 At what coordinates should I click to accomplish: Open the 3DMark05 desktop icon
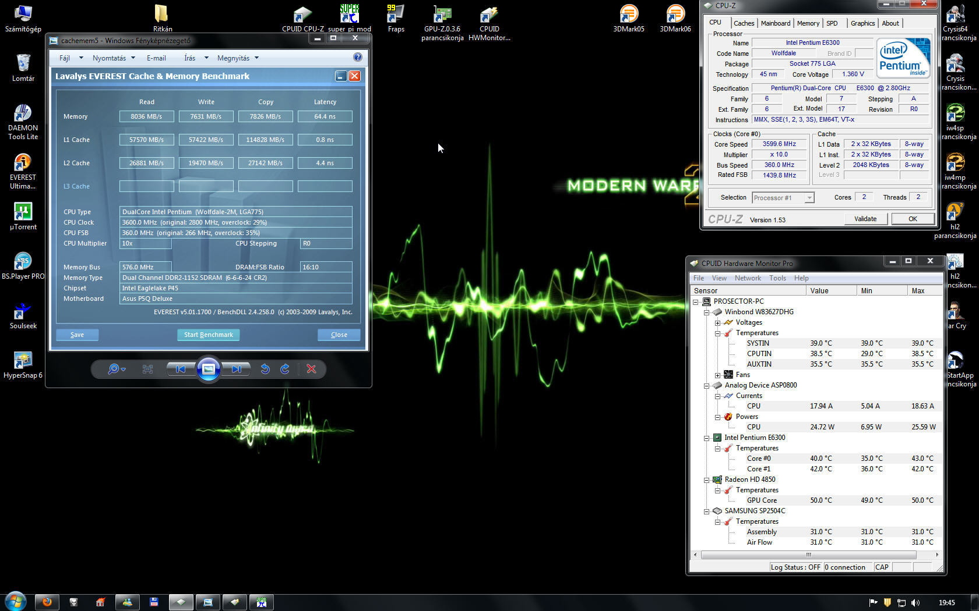[629, 18]
